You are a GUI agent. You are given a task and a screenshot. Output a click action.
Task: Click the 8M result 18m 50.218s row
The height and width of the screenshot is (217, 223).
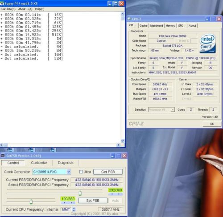[32, 50]
